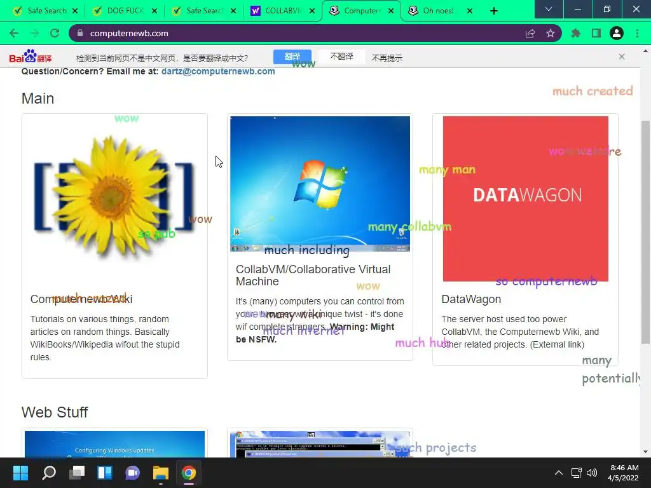This screenshot has height=488, width=651.
Task: Bookmark this page with the star
Action: pyautogui.click(x=551, y=33)
